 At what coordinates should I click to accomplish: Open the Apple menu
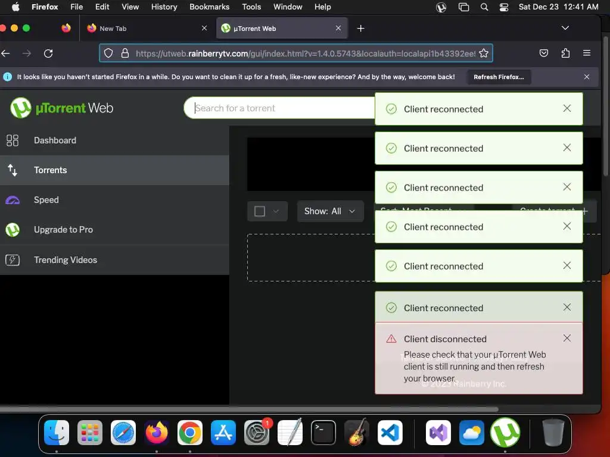[x=15, y=7]
